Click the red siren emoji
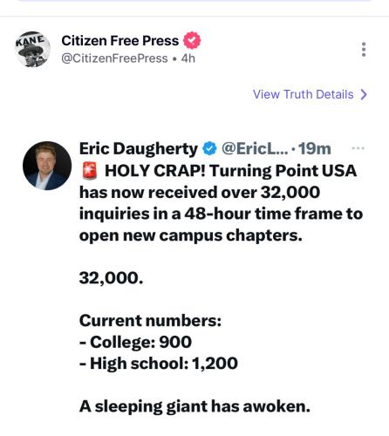The image size is (389, 436). point(90,171)
